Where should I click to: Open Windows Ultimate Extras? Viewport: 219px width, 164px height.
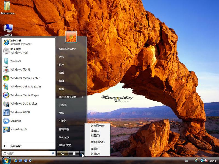click(x=28, y=86)
